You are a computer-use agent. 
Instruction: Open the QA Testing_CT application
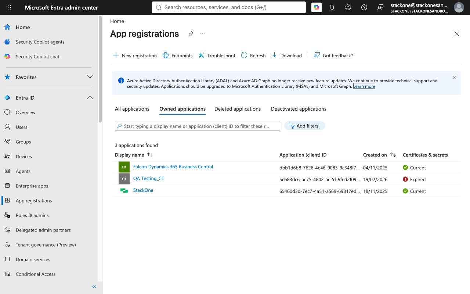point(149,179)
